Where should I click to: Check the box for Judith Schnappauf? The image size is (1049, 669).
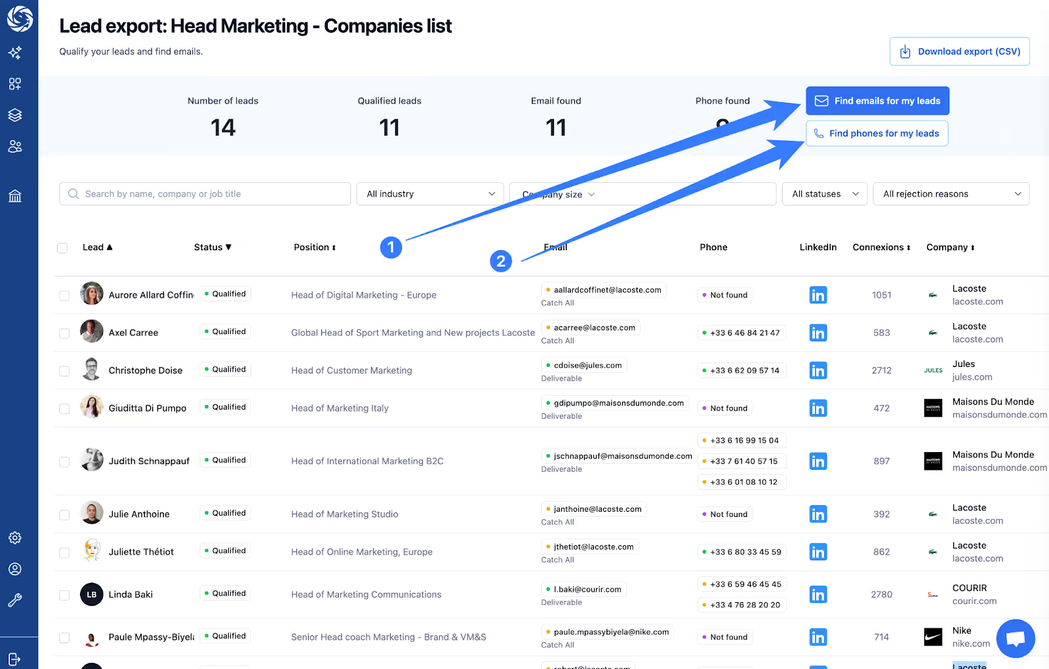64,462
